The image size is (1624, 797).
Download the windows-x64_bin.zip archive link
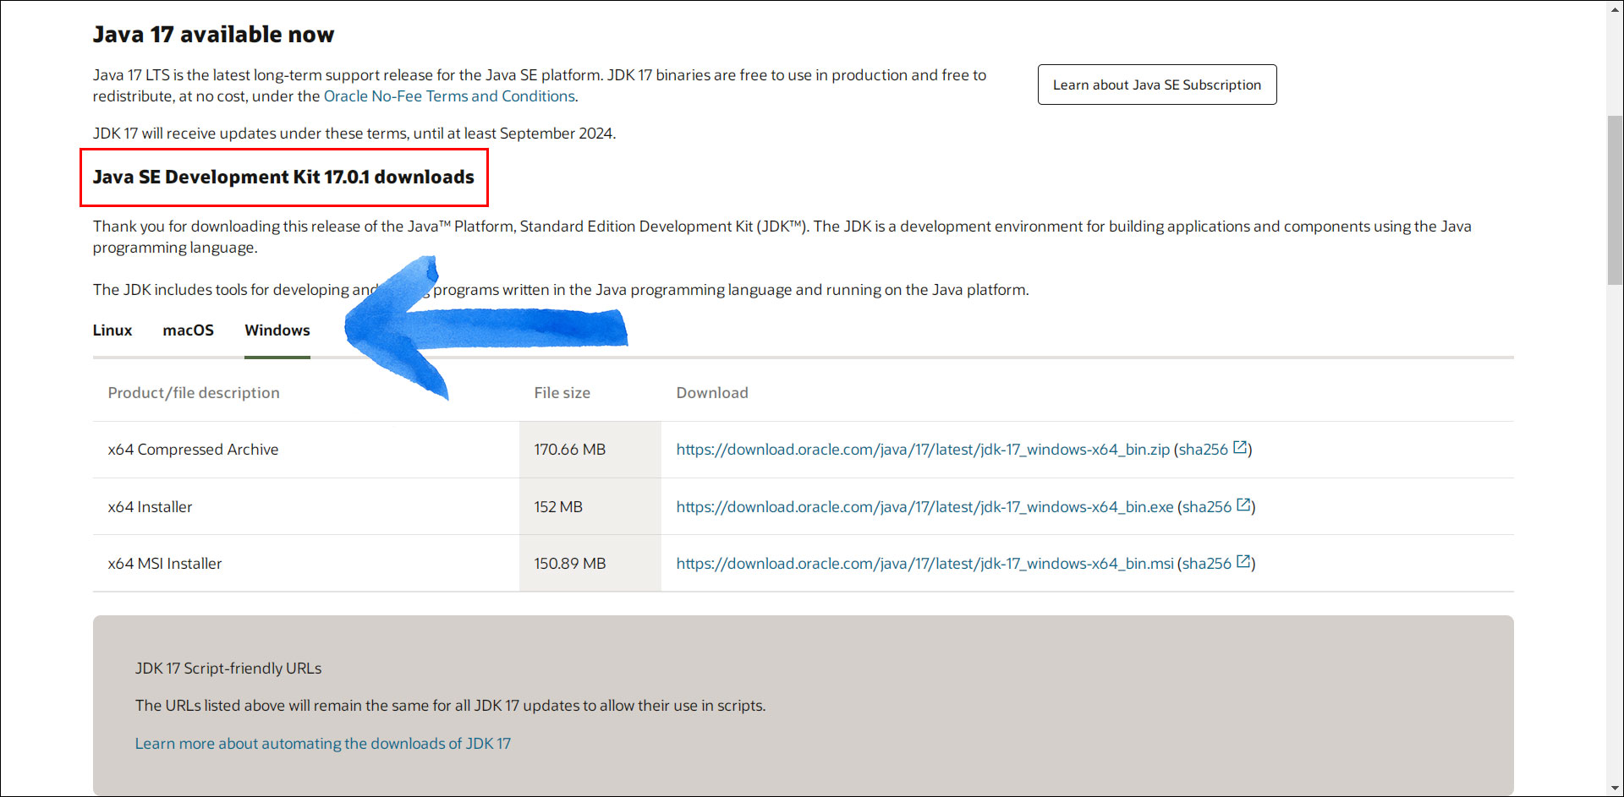(923, 450)
